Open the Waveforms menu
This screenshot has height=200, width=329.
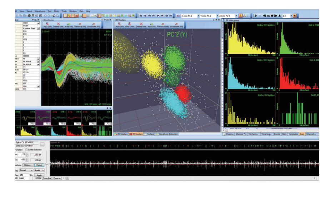pos(40,11)
